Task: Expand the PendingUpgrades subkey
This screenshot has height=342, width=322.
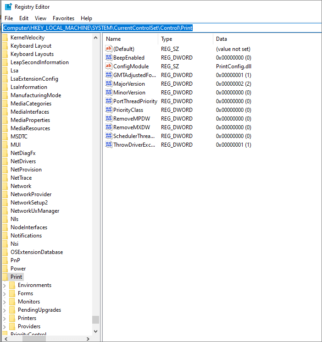Action: (x=5, y=310)
